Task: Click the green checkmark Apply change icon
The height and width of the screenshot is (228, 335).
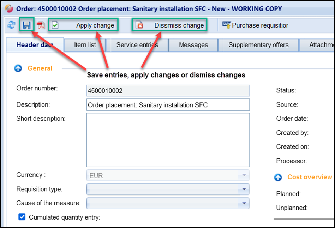Action: (55, 25)
